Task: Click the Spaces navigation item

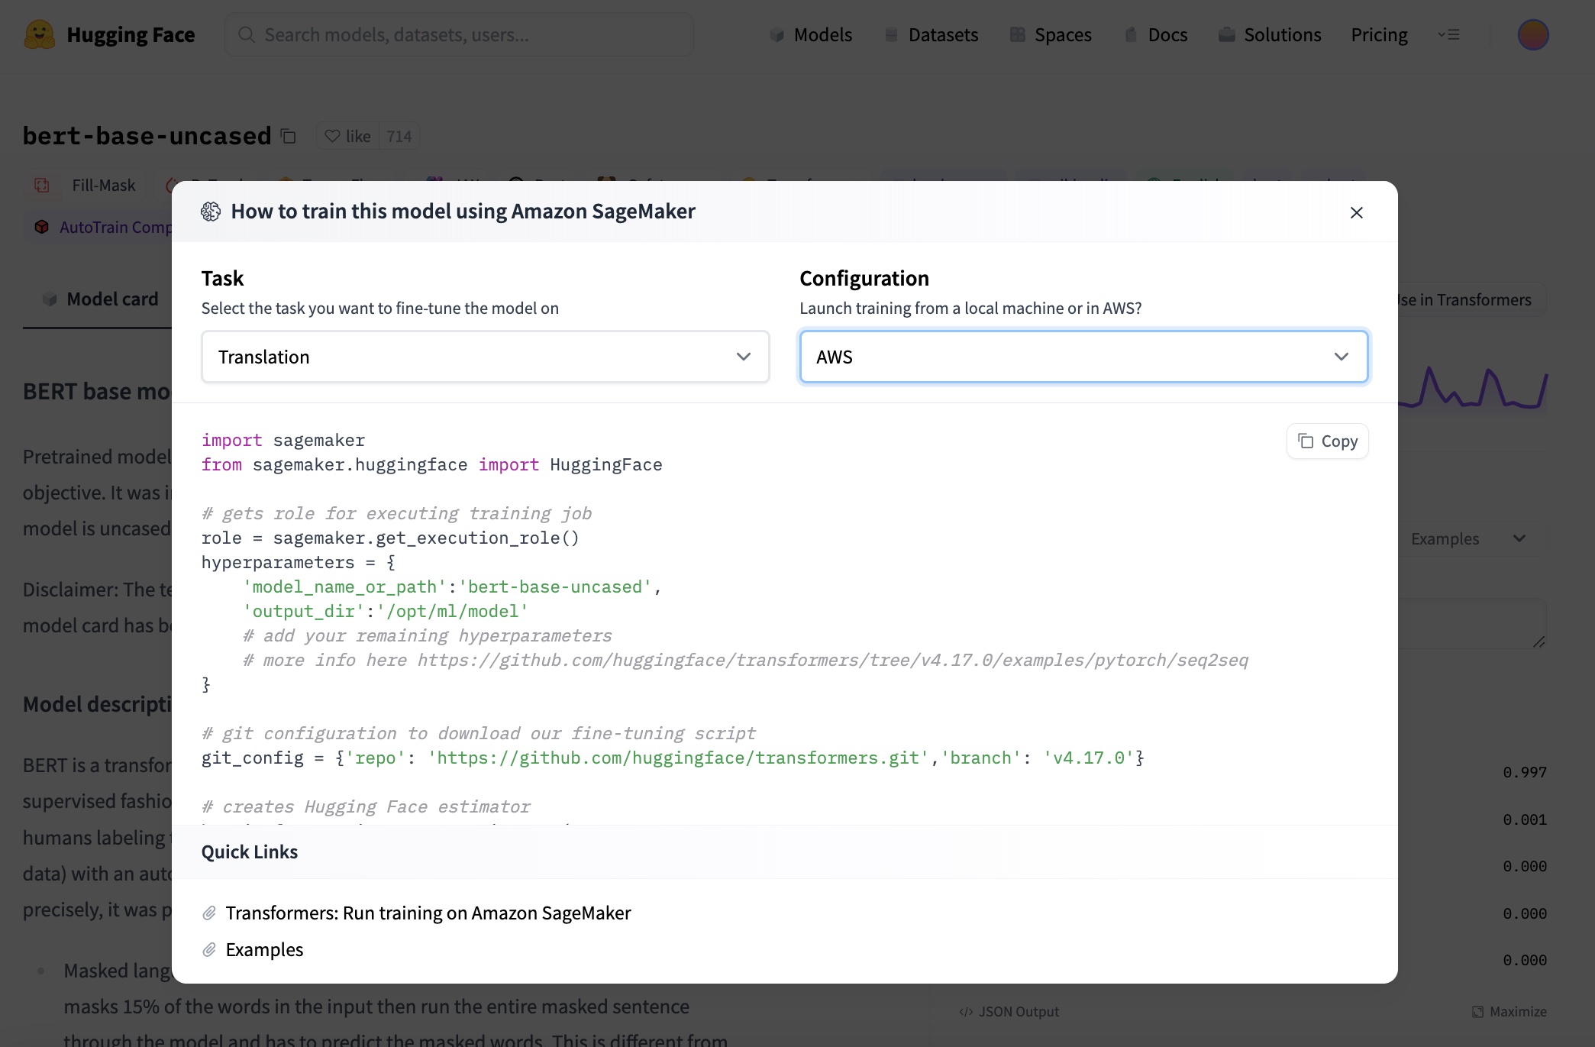Action: [1051, 35]
